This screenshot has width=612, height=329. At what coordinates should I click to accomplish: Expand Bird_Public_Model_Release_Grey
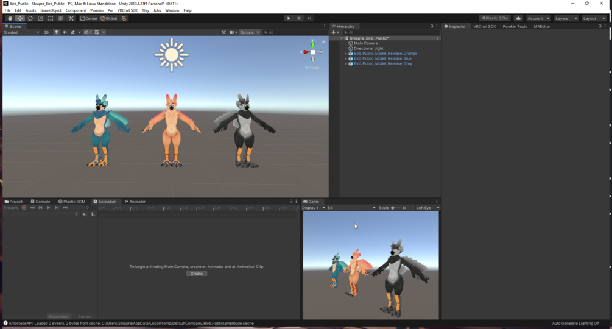click(346, 63)
